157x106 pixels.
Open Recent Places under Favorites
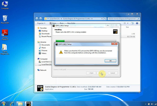pyautogui.click(x=45, y=36)
